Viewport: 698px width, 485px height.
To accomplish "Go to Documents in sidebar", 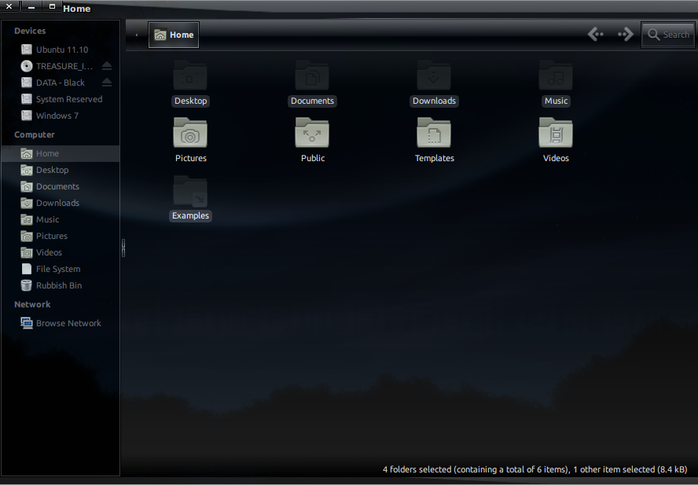I will (x=60, y=186).
